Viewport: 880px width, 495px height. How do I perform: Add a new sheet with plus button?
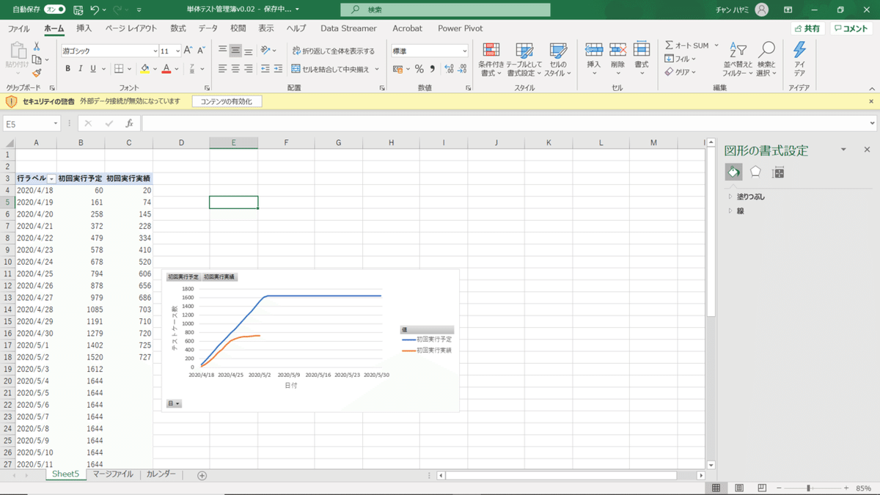pos(202,475)
